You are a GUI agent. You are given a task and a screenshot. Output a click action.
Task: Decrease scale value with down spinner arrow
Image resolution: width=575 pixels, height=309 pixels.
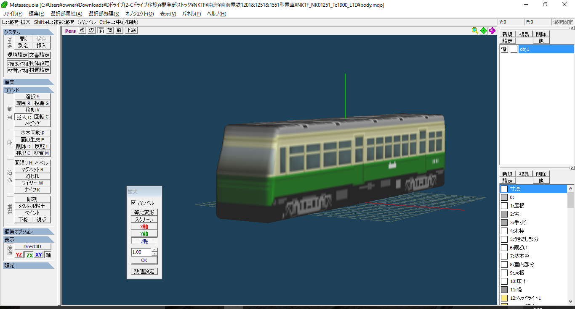coord(154,254)
